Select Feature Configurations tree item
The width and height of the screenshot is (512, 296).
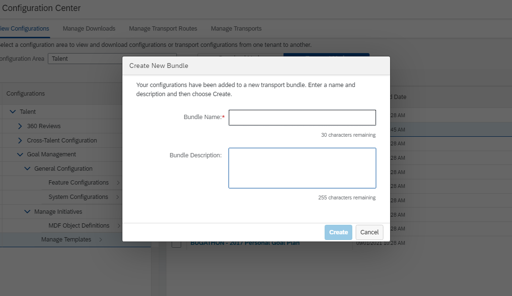[78, 183]
